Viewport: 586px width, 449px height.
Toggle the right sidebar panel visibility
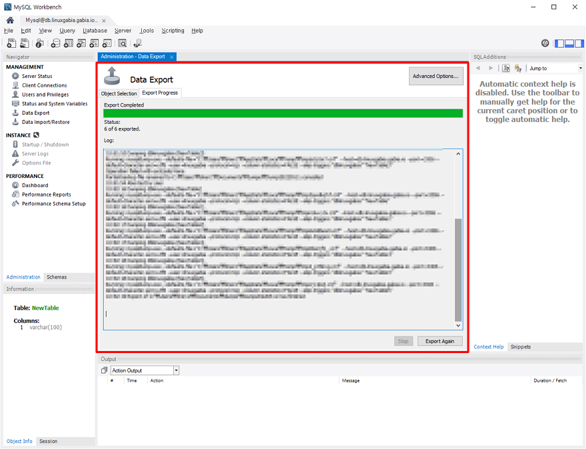[x=579, y=43]
